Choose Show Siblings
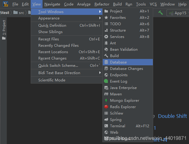189x144 pixels. pyautogui.click(x=67, y=32)
